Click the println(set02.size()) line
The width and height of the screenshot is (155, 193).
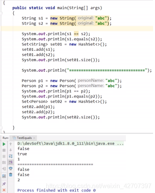61,117
